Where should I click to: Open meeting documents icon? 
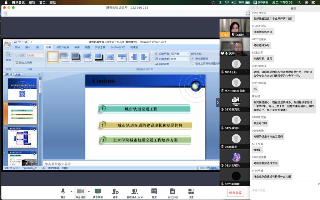click(x=172, y=192)
